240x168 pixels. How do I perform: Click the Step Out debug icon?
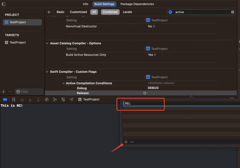click(x=38, y=100)
